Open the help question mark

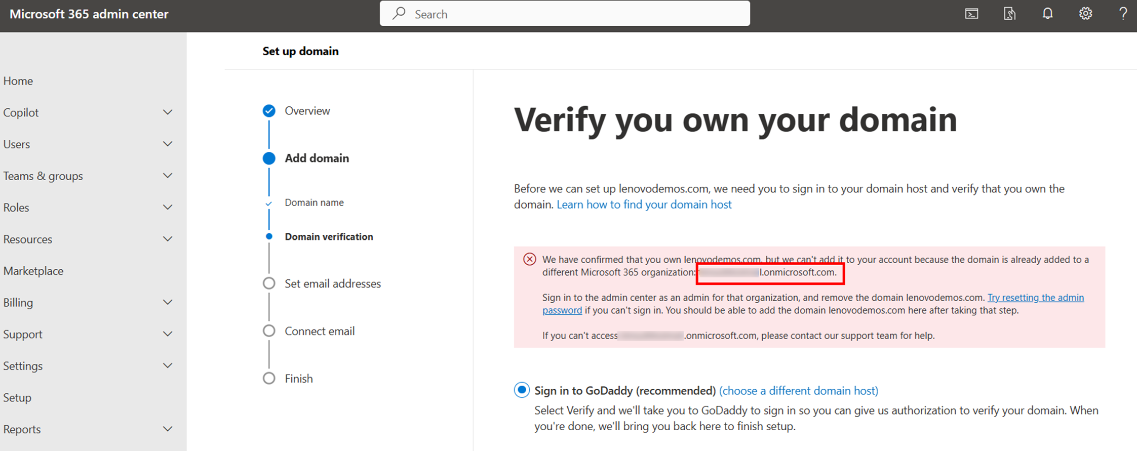pos(1123,14)
